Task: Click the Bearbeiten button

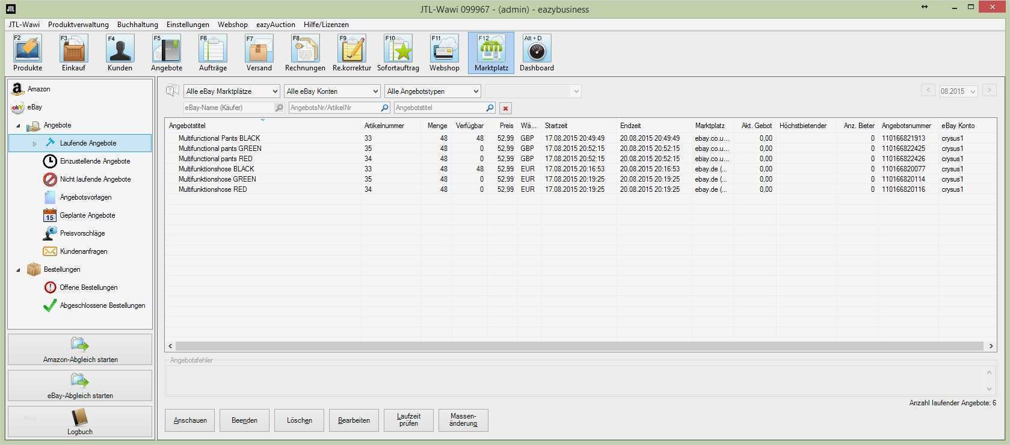Action: coord(354,420)
